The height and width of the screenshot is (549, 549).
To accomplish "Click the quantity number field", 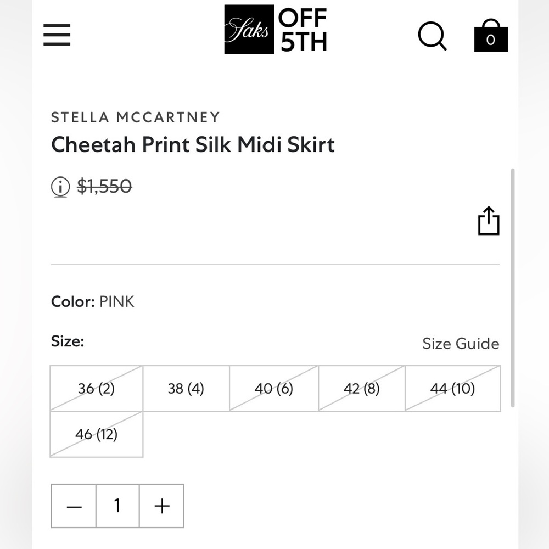I will tap(117, 506).
